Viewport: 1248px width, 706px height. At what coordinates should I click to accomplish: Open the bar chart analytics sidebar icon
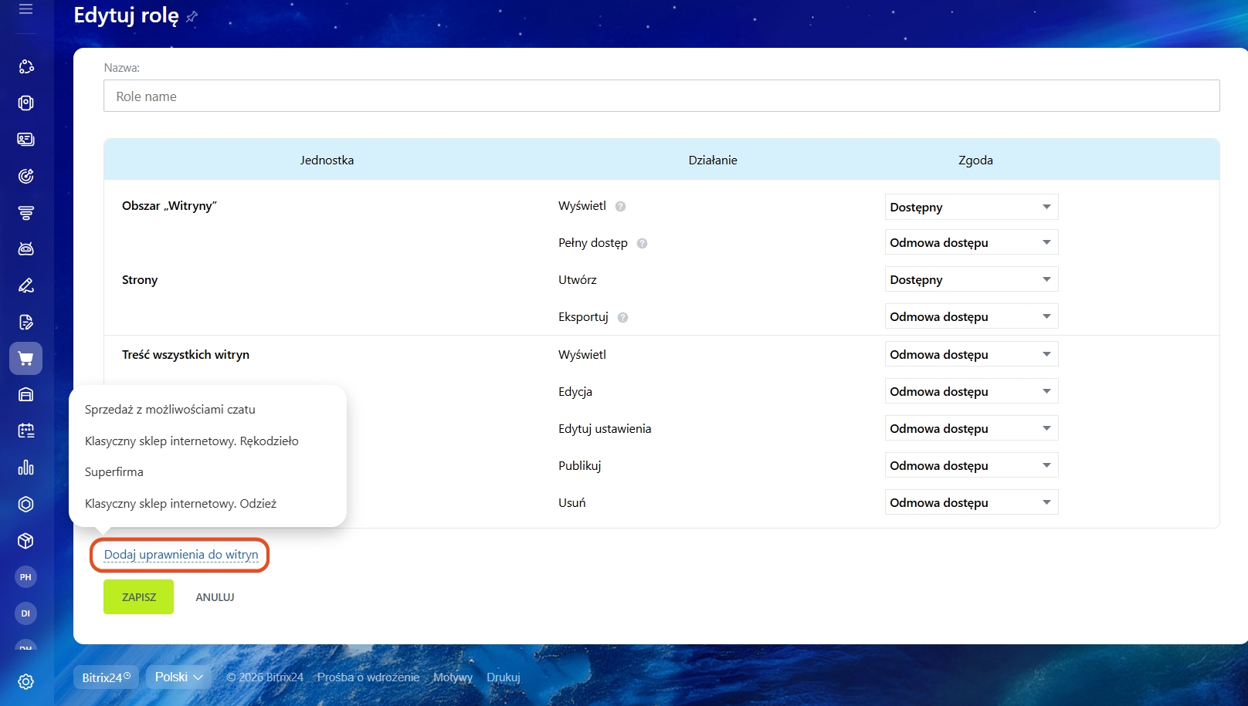click(25, 468)
